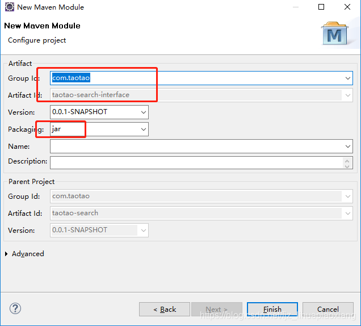The height and width of the screenshot is (326, 361).
Task: Close the New Maven Module dialog
Action: pyautogui.click(x=347, y=7)
